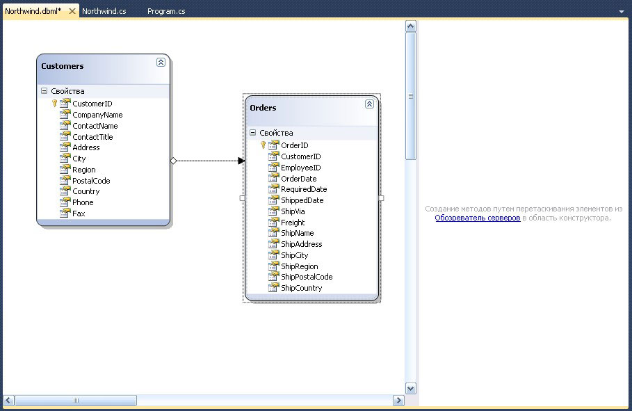The width and height of the screenshot is (632, 411).
Task: Open the Обозреватель серверов link
Action: click(478, 218)
